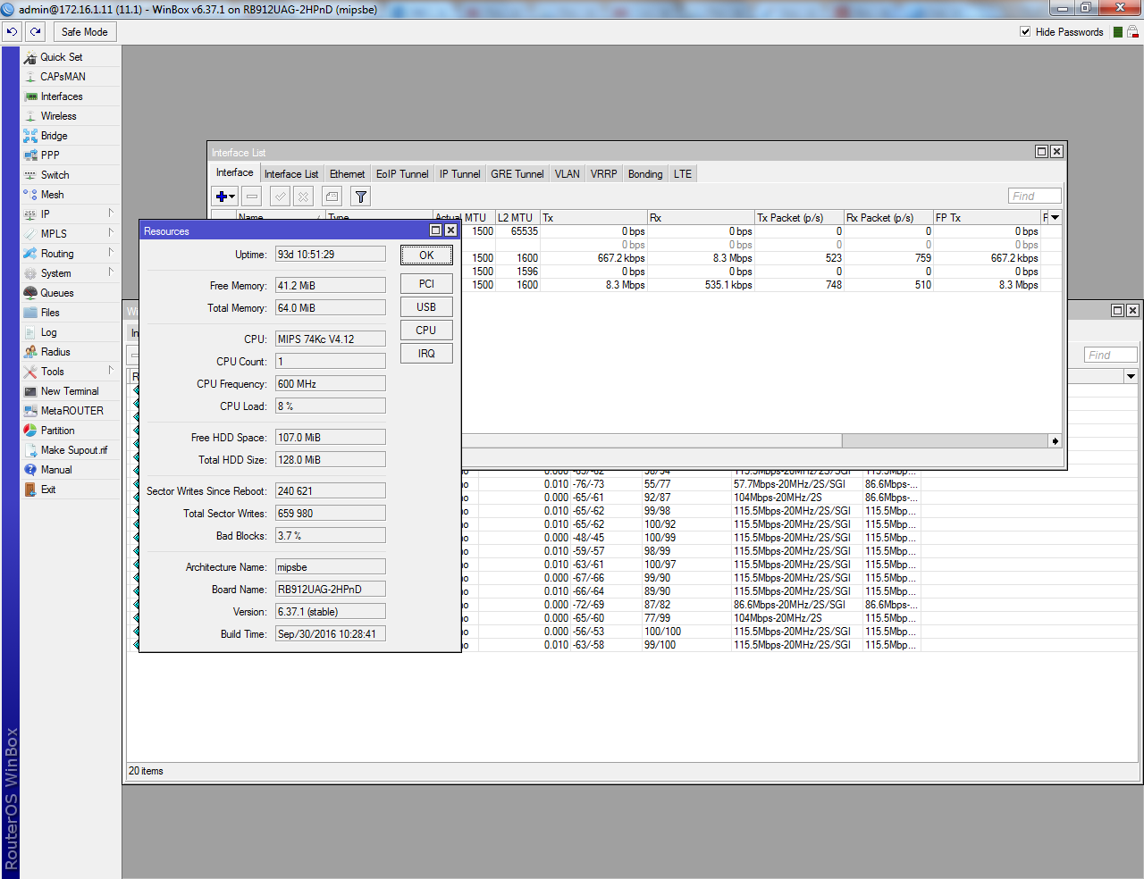This screenshot has width=1144, height=879.
Task: Open Bridge from the sidebar
Action: pos(54,136)
